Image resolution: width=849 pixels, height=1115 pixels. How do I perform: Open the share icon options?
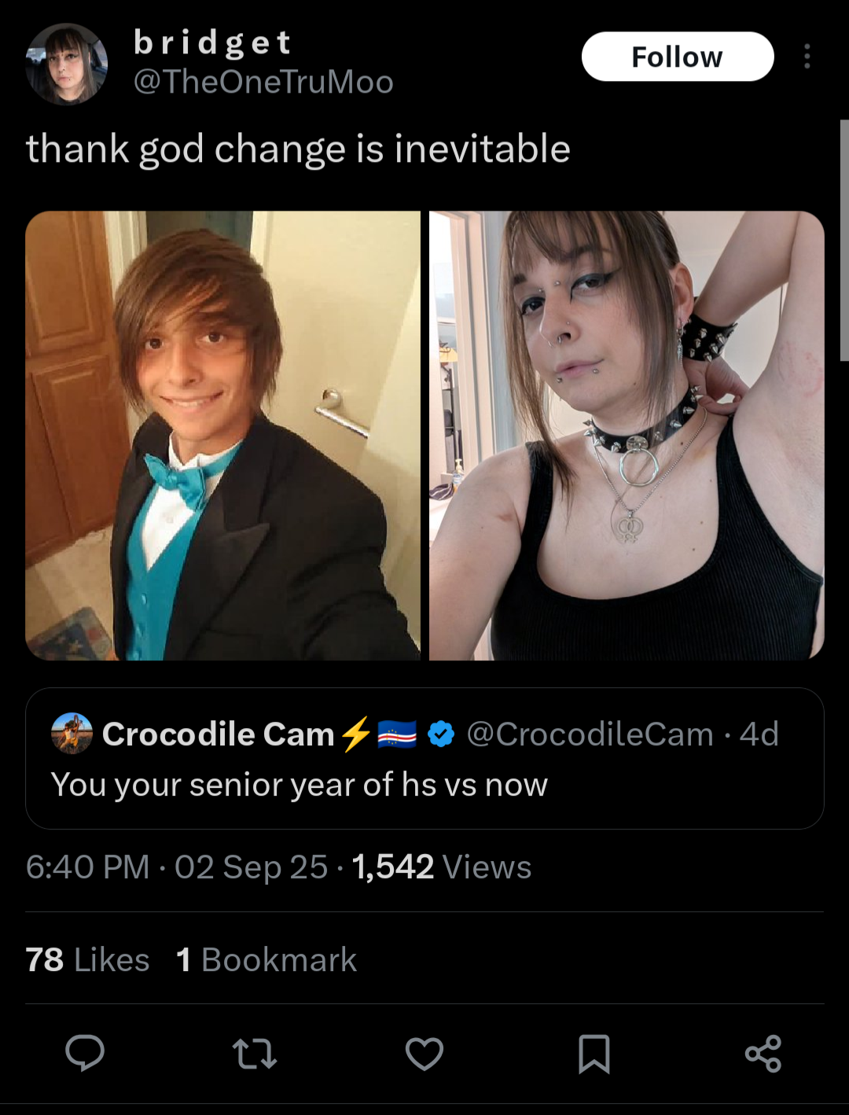pos(763,1054)
